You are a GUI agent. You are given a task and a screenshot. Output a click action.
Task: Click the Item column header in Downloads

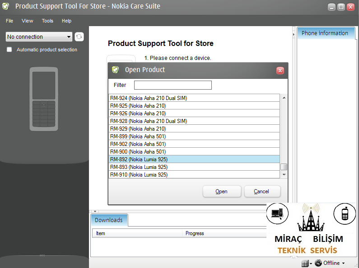pos(137,233)
